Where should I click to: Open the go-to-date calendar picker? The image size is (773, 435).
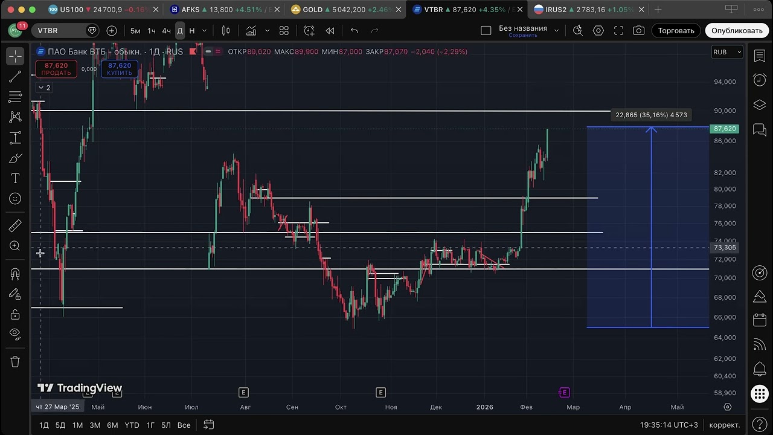208,425
